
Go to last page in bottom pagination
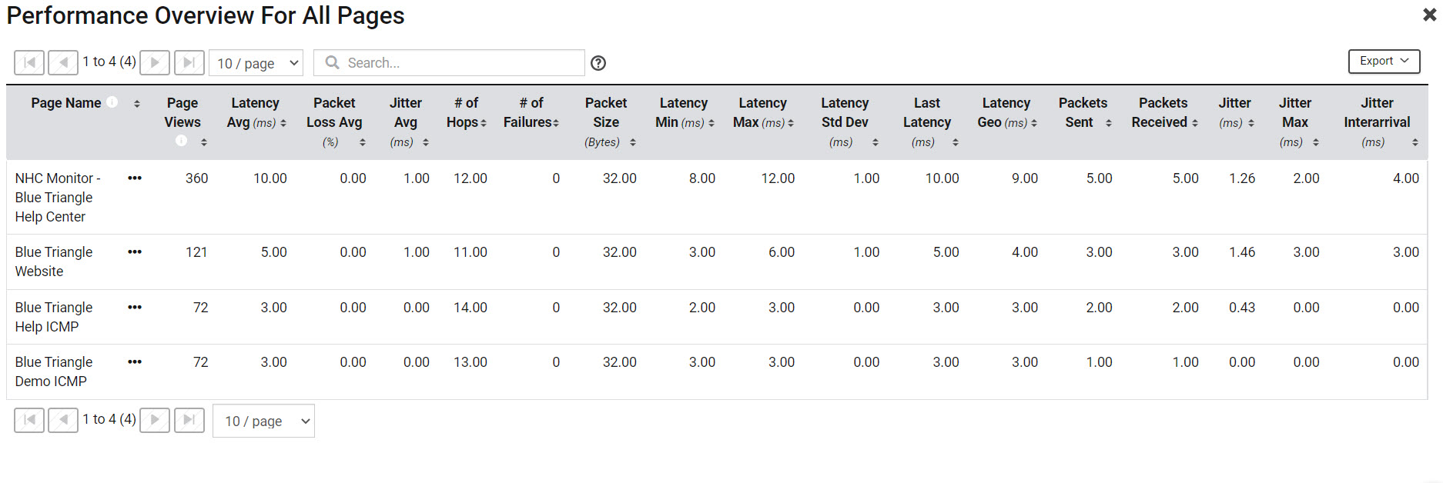(189, 420)
